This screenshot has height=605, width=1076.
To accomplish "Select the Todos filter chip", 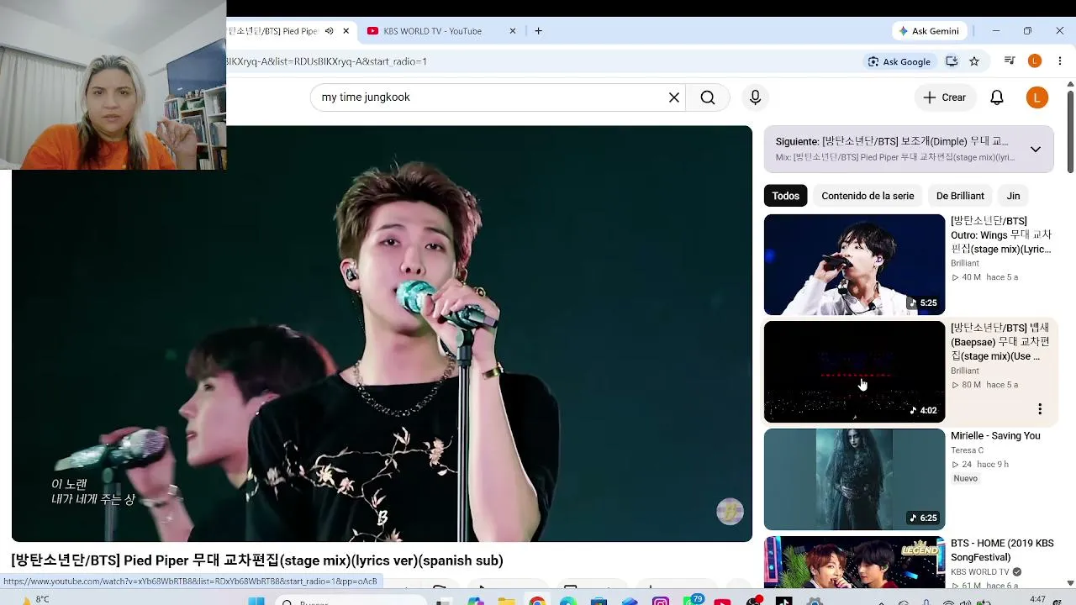I will pos(785,196).
